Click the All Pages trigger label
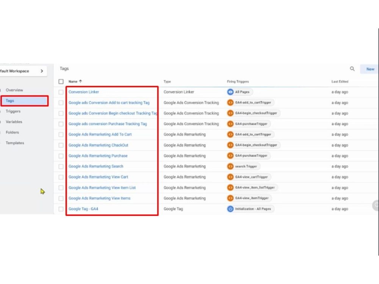 point(242,92)
